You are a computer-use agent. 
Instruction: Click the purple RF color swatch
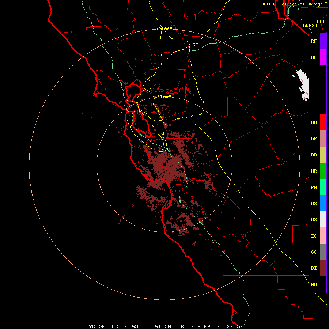click(x=323, y=41)
